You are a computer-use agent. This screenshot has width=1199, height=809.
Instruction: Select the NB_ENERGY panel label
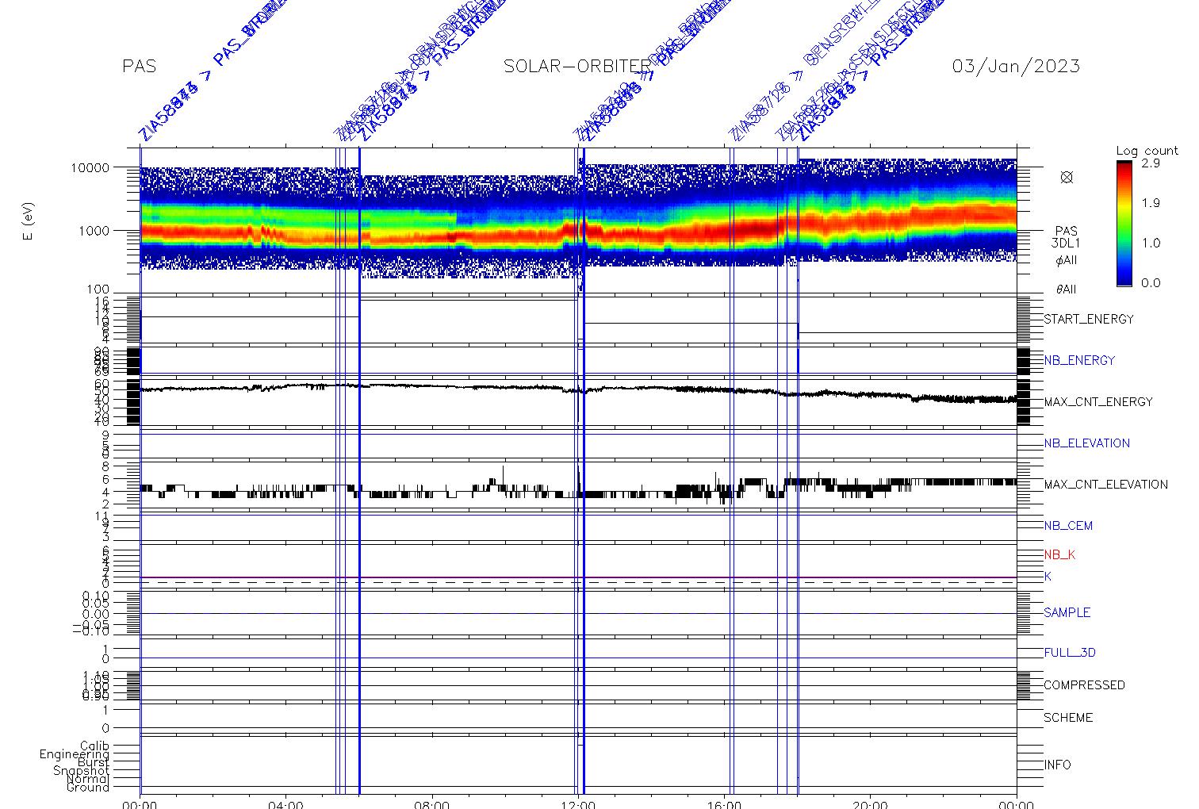tap(1079, 361)
